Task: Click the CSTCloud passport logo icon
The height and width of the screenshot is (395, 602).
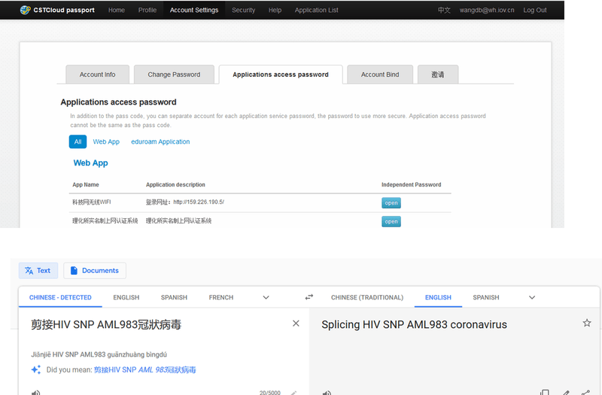Action: (x=25, y=10)
